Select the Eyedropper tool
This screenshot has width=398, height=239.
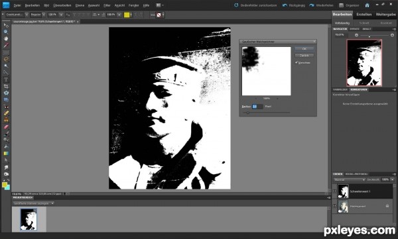coord(6,46)
